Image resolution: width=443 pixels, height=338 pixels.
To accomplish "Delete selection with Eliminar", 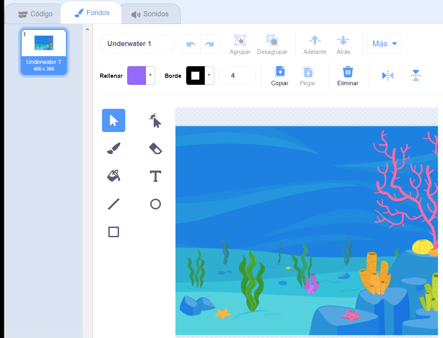I will [x=348, y=75].
